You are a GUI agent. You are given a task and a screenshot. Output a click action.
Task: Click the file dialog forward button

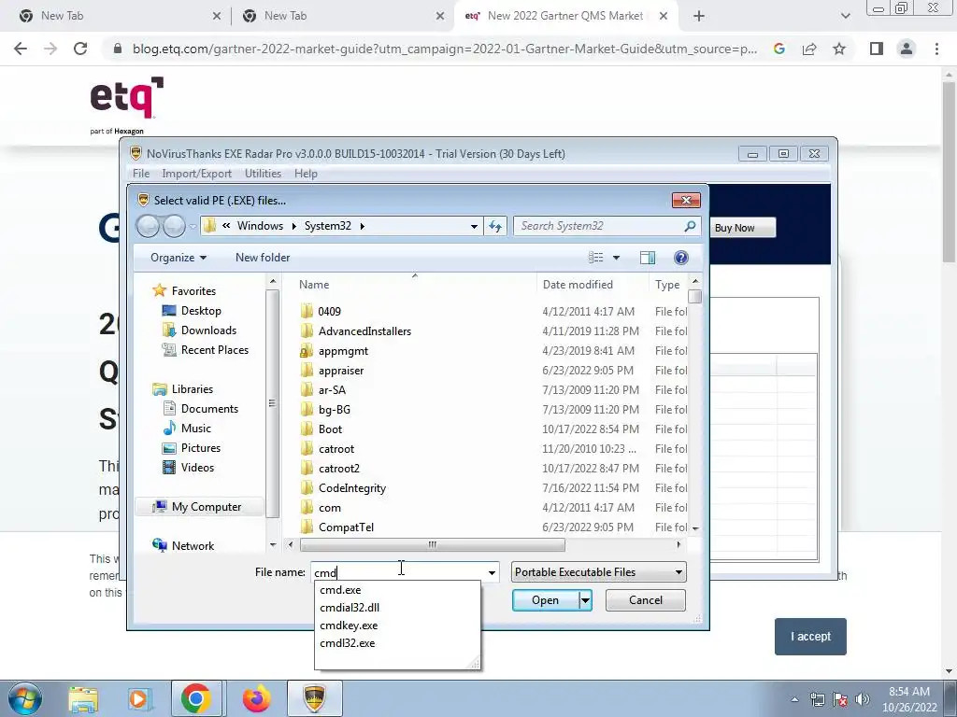(175, 226)
